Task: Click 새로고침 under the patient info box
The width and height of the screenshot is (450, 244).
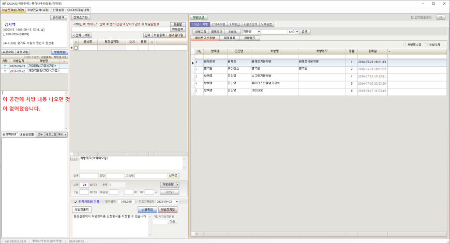Action: tap(22, 52)
